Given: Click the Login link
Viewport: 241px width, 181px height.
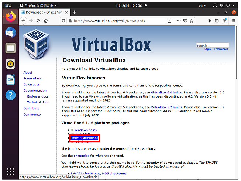Looking at the screenshot, I should pyautogui.click(x=208, y=49).
